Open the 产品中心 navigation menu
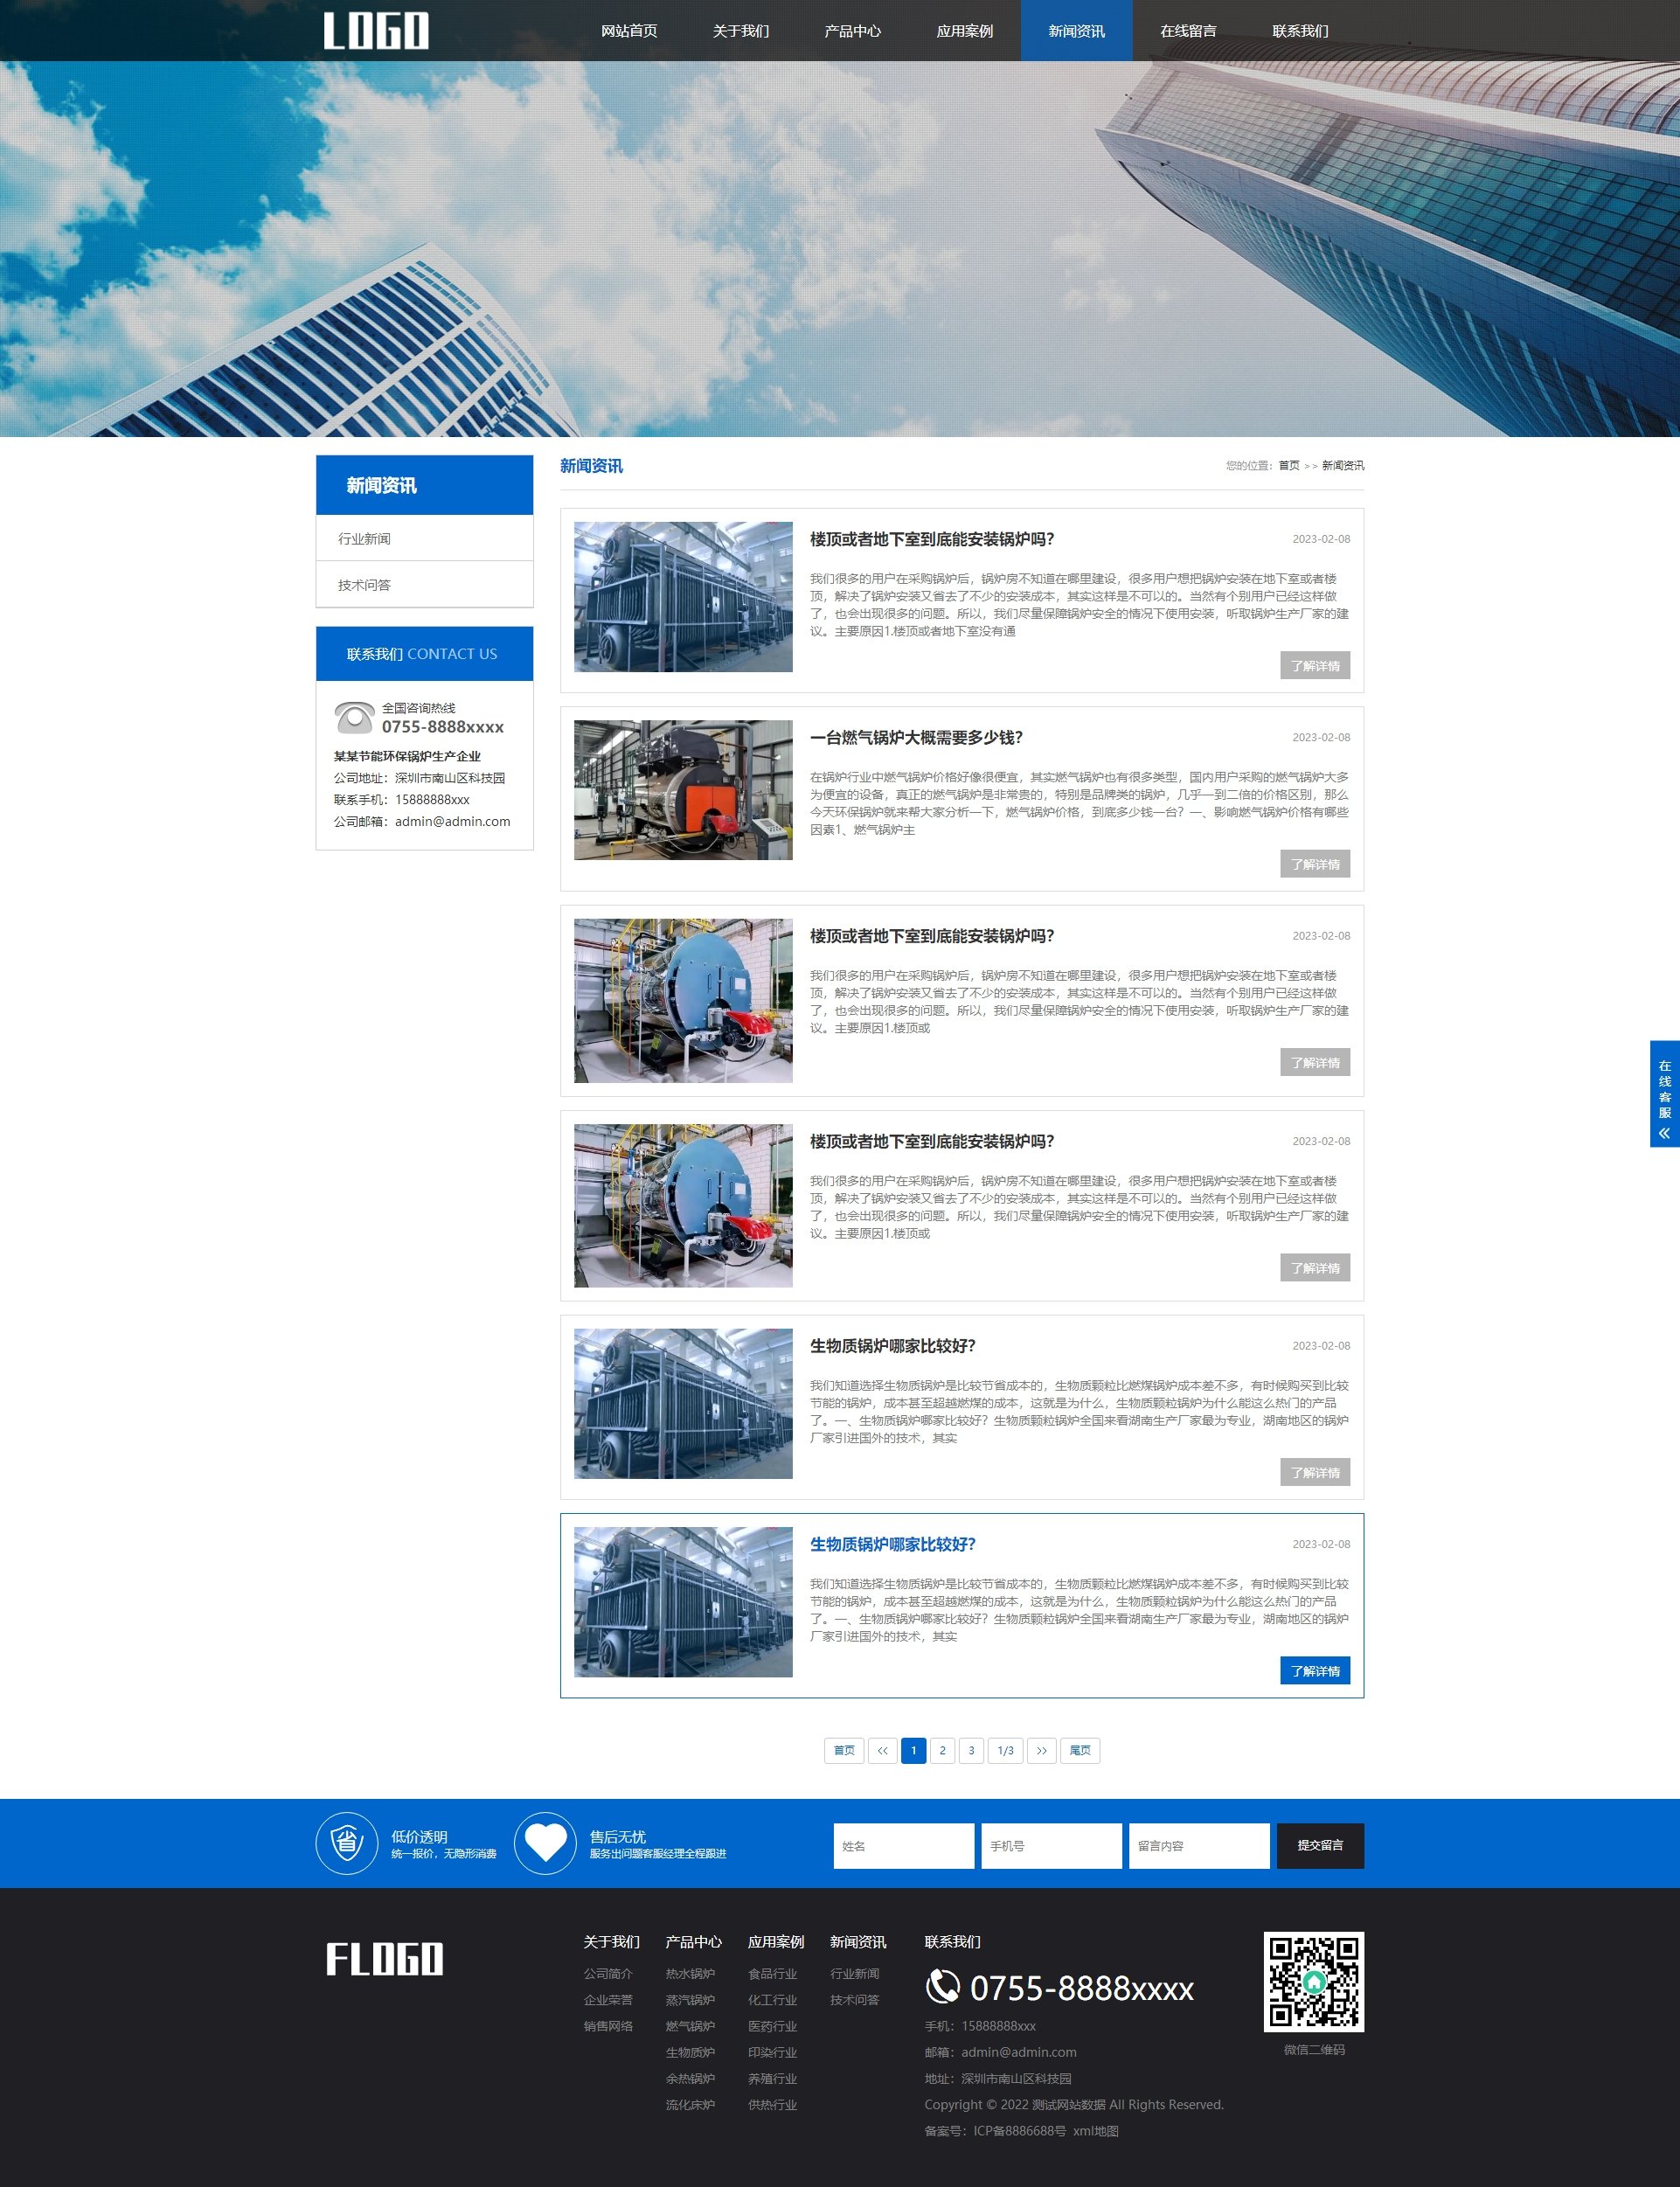This screenshot has height=2187, width=1680. pos(852,31)
